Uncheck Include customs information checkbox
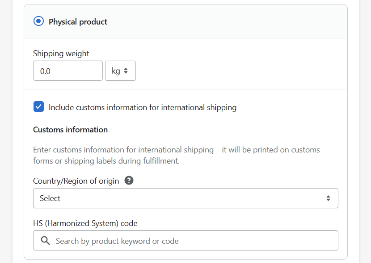Image resolution: width=371 pixels, height=263 pixels. [x=38, y=107]
